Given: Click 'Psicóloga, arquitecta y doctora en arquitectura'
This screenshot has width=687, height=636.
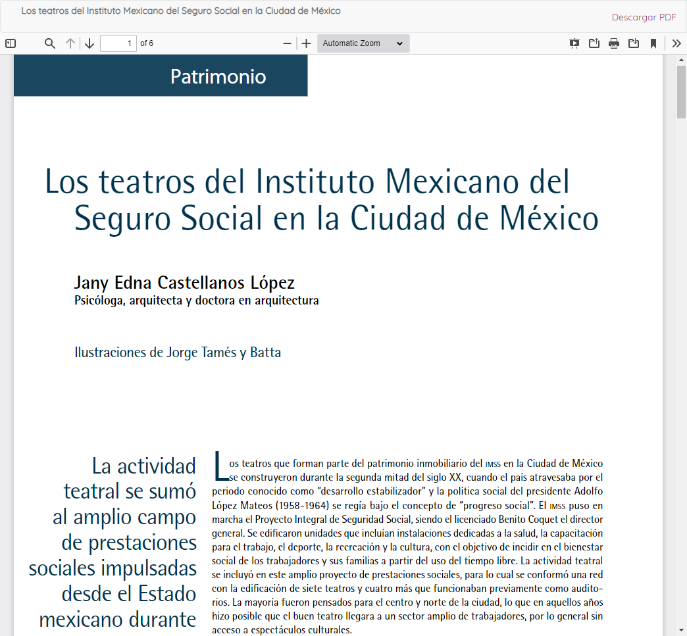Looking at the screenshot, I should (x=196, y=301).
